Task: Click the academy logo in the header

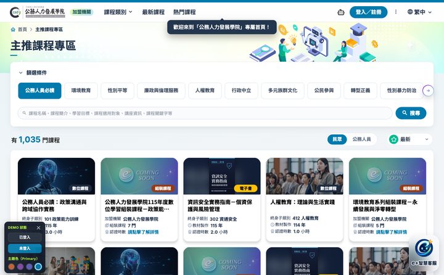Action: 38,12
